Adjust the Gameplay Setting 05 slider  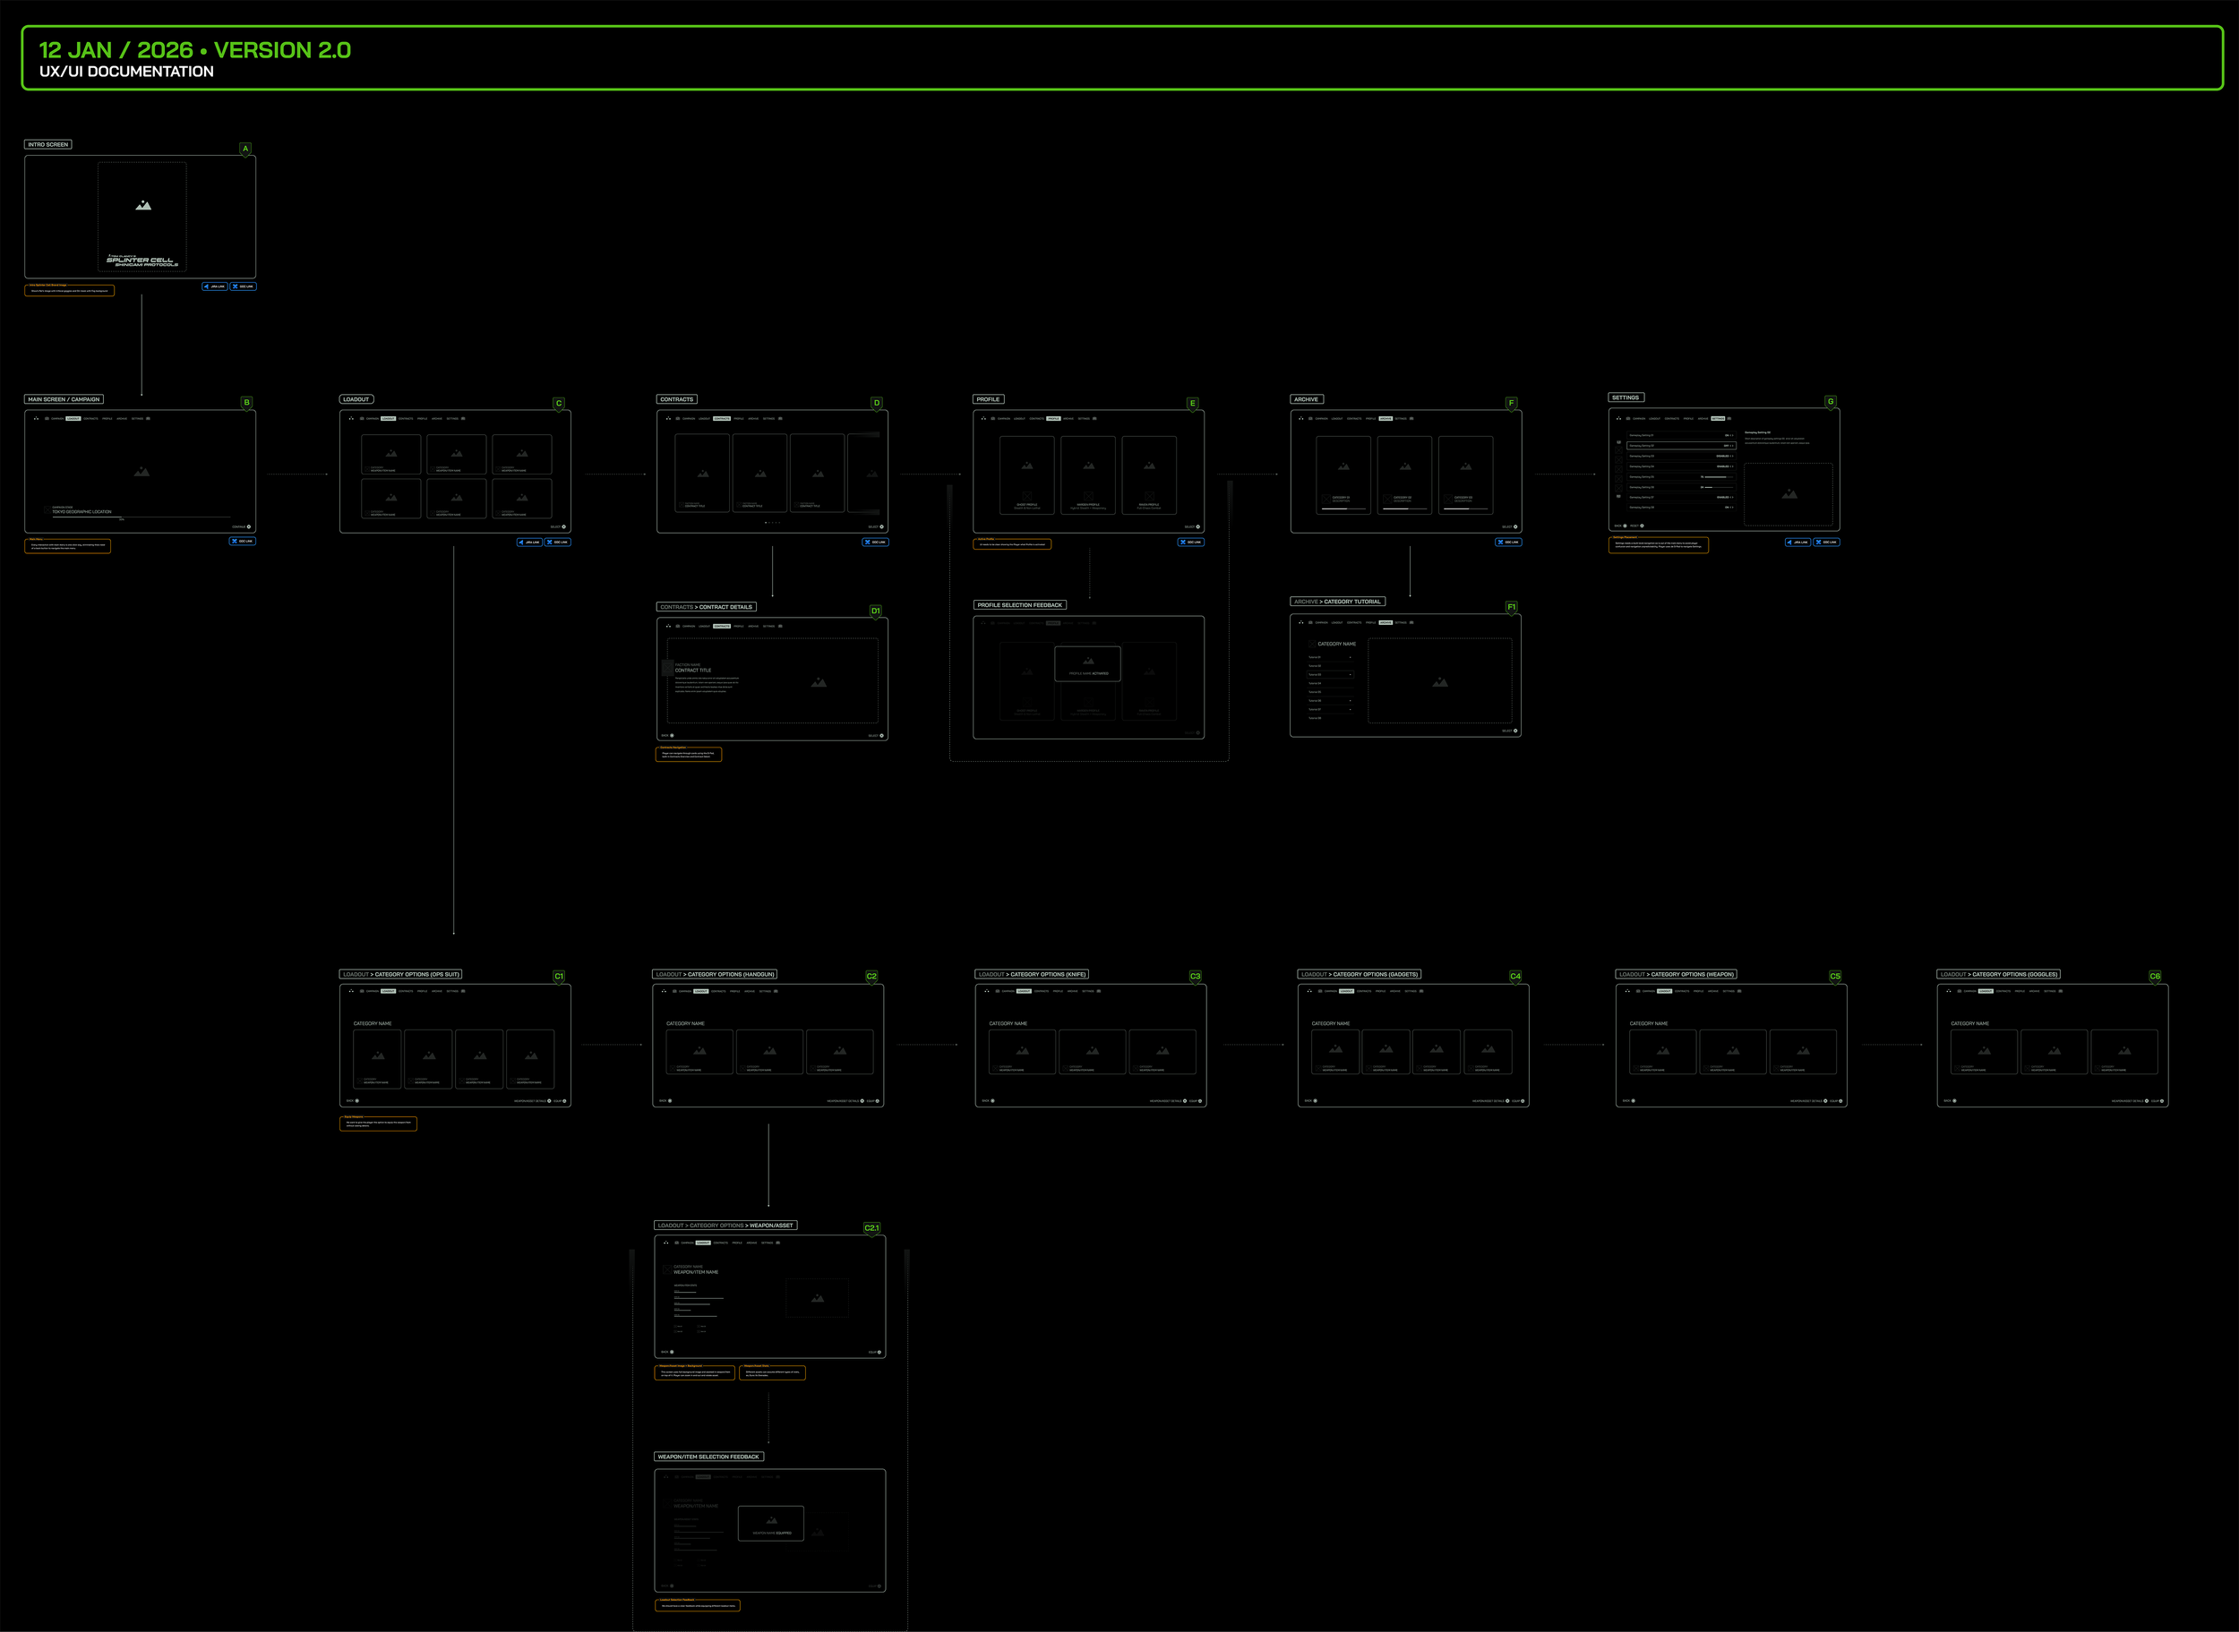pos(1720,477)
